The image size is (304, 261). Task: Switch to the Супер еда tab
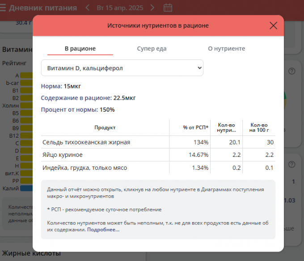[152, 48]
